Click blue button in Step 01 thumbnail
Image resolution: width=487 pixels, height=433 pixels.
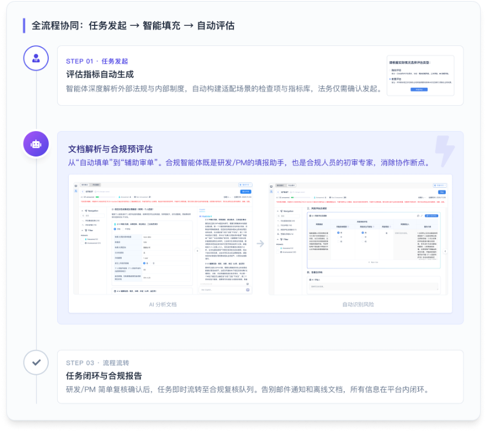tap(419, 89)
